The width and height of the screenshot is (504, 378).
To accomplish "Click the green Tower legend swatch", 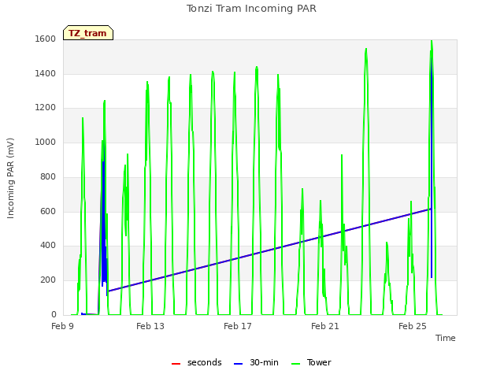I will tap(295, 364).
